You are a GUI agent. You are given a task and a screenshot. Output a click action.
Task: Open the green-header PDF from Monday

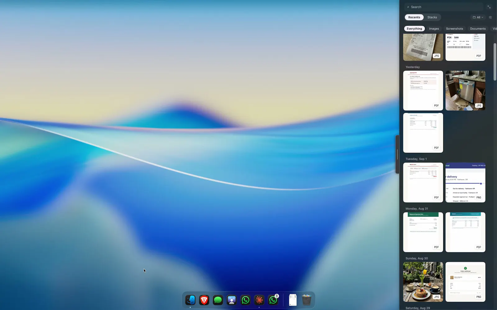point(423,232)
